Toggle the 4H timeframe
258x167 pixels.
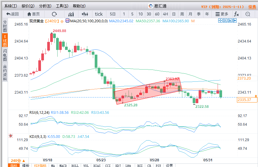[165, 14]
